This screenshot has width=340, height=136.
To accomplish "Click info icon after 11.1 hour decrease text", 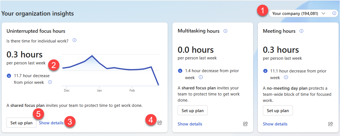I will tap(286, 77).
